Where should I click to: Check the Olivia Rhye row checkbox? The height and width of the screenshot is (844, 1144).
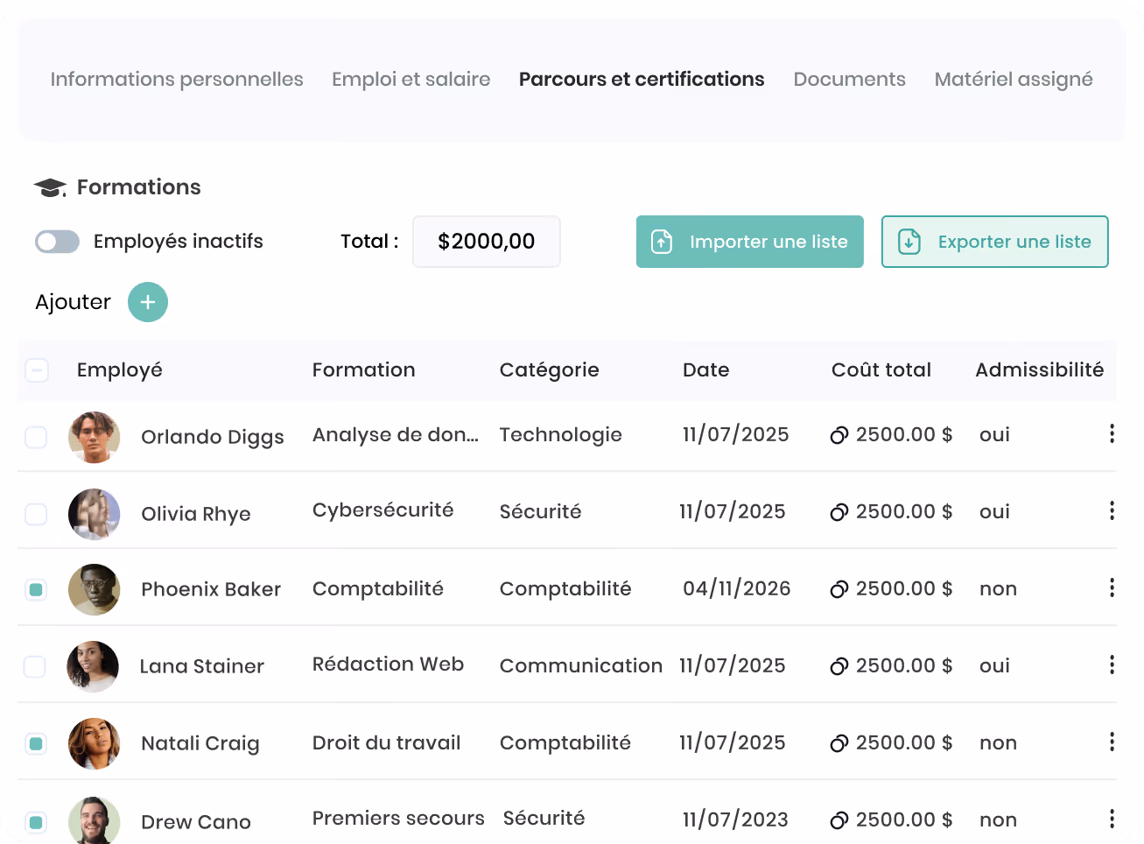click(x=36, y=514)
